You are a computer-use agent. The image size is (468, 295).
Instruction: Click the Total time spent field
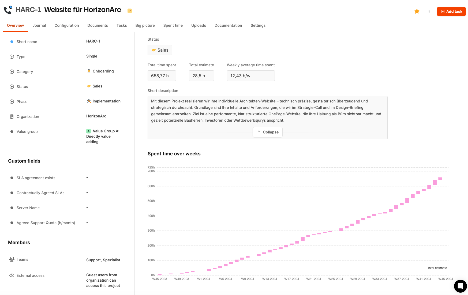click(x=162, y=76)
